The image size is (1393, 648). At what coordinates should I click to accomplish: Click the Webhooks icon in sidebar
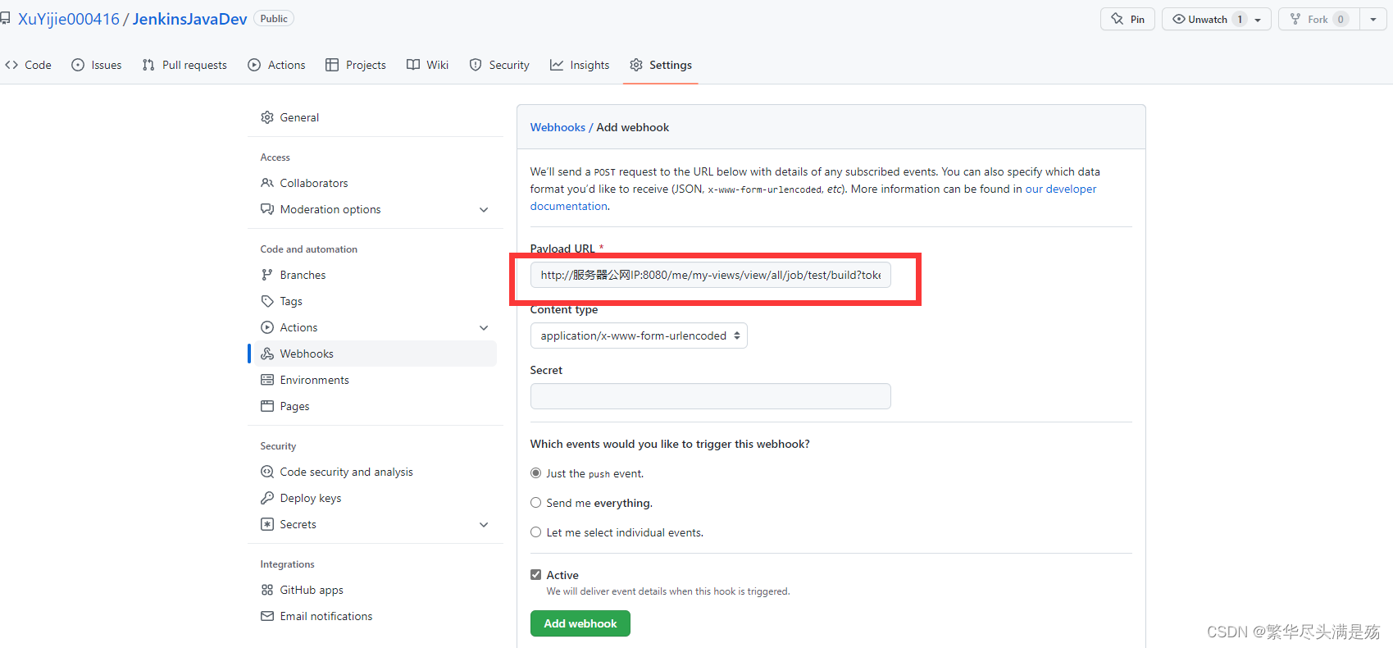click(x=267, y=354)
